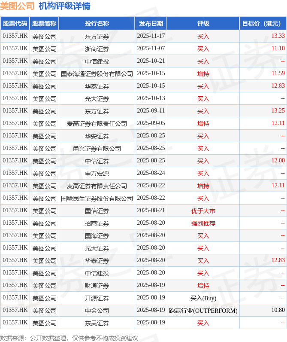Click 增持 rating for 财通证券

[203, 286]
